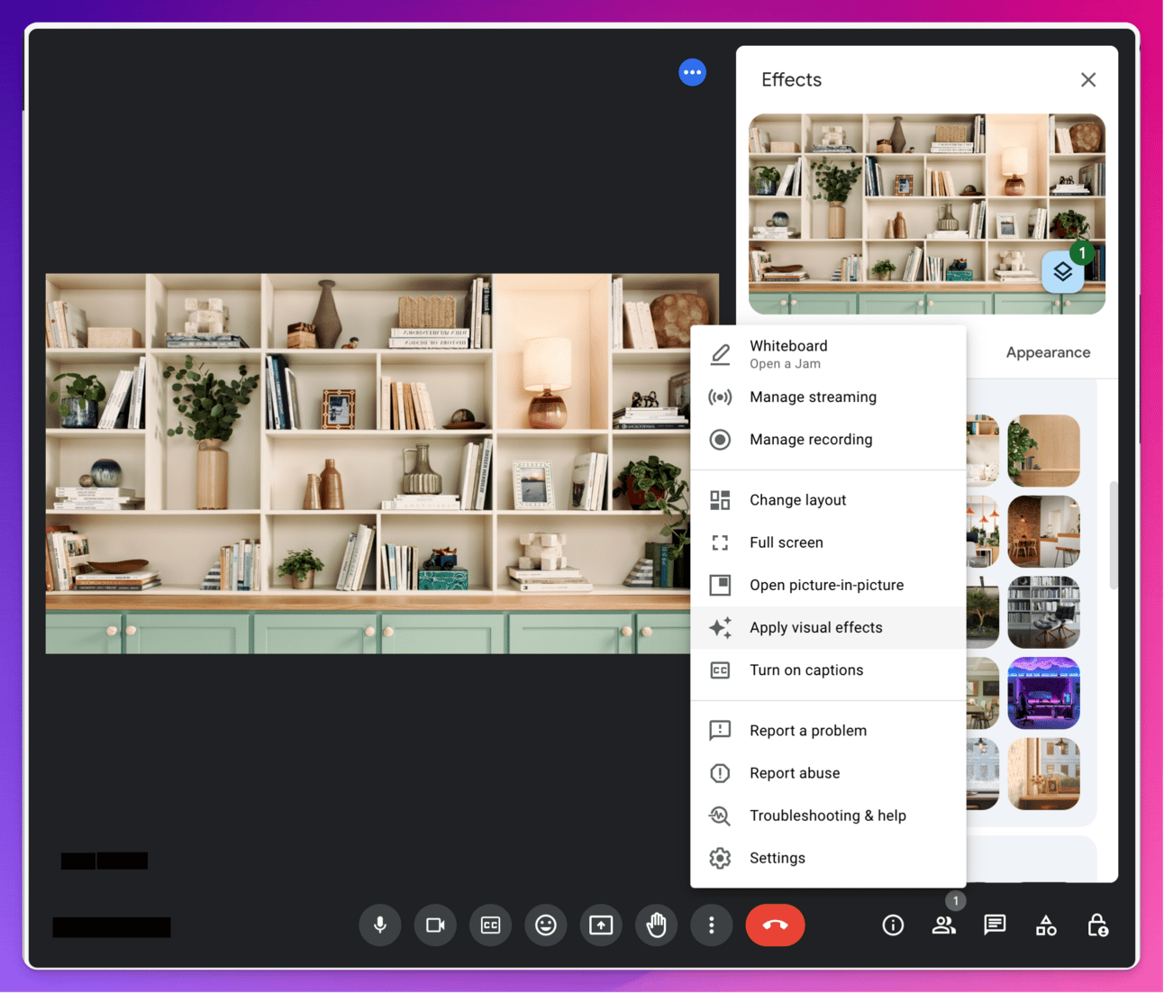Click the three-dot more options button
Screen dimensions: 1164x993
712,925
